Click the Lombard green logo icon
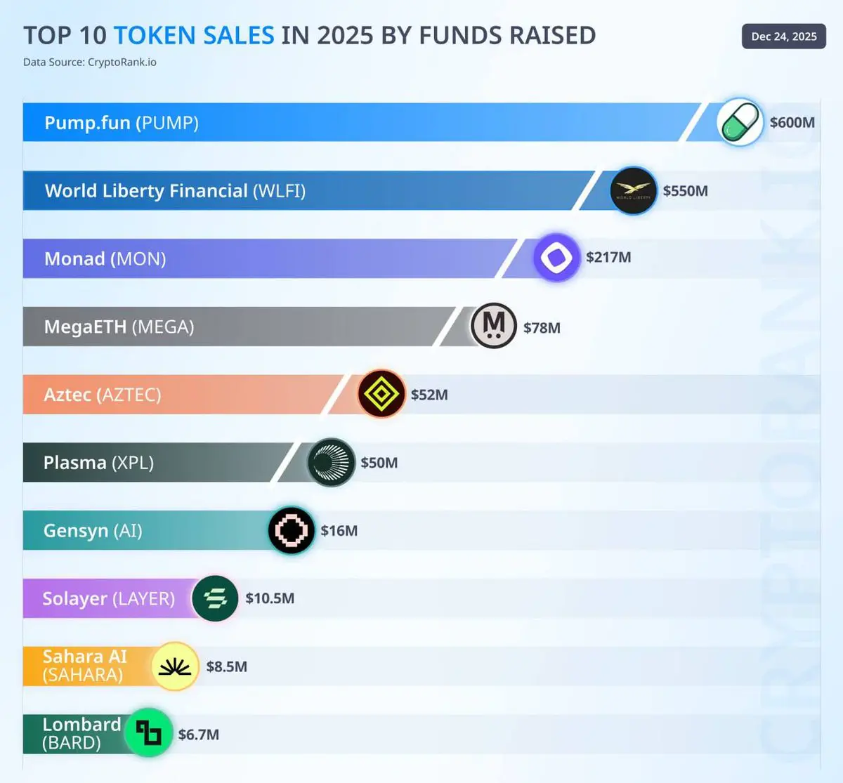 coord(148,733)
